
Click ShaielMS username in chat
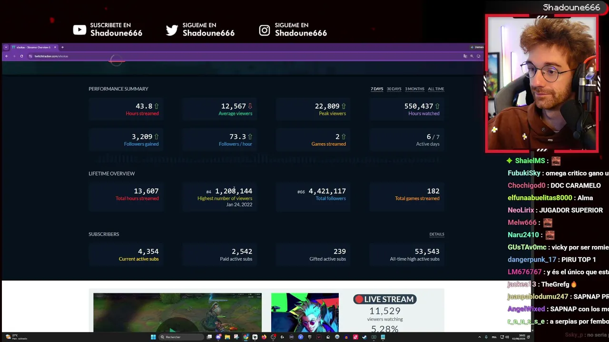click(x=530, y=161)
